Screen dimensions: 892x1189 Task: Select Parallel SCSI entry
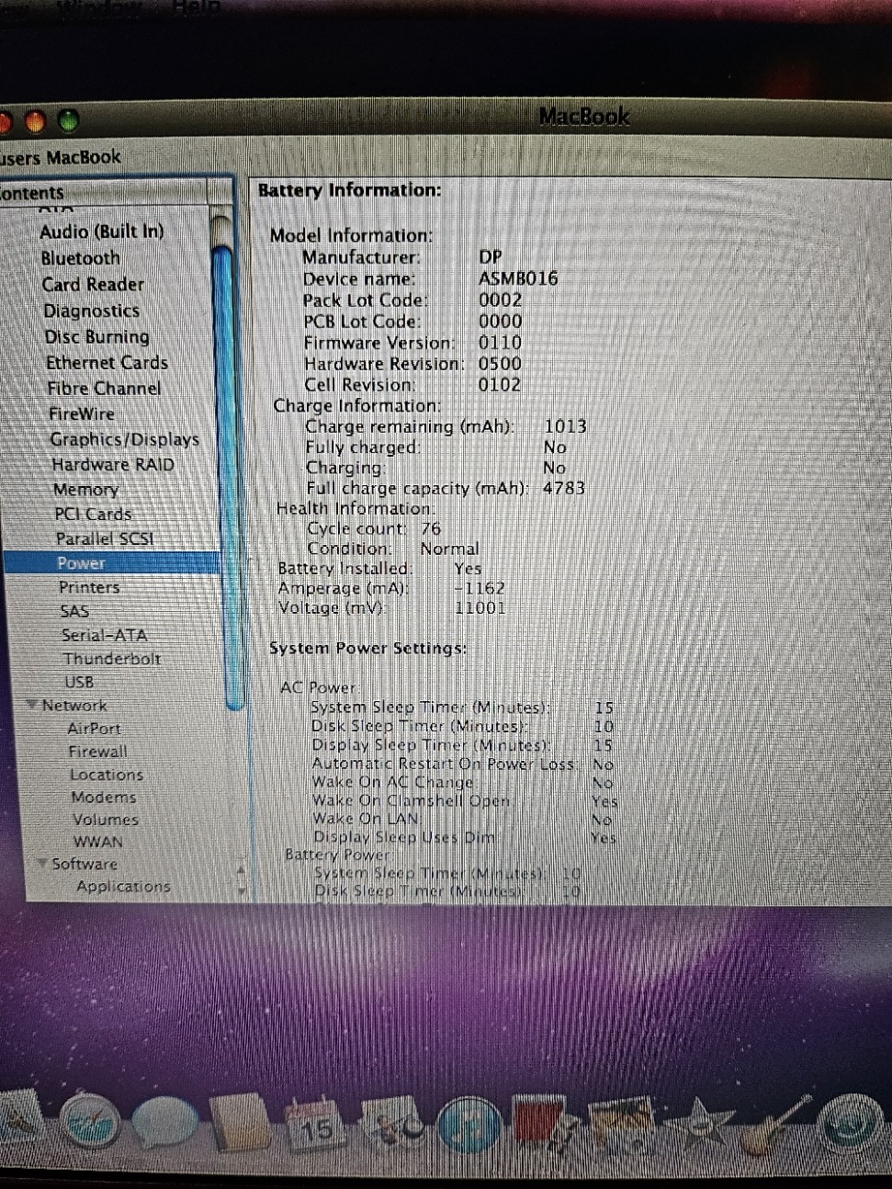tap(105, 538)
